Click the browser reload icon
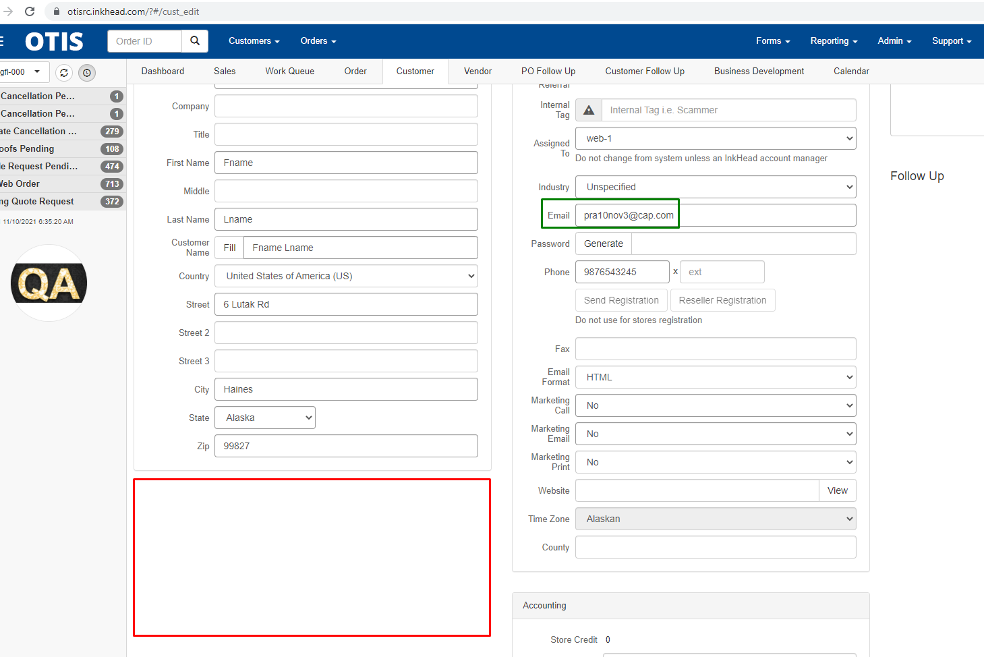The height and width of the screenshot is (657, 984). [x=30, y=11]
